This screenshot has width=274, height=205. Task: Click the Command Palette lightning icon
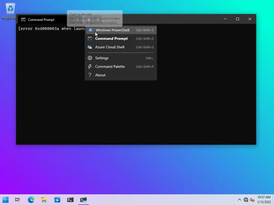(x=90, y=66)
